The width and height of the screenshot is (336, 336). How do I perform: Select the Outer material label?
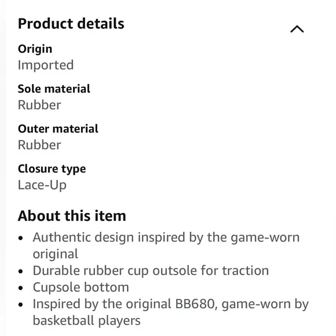coord(58,129)
